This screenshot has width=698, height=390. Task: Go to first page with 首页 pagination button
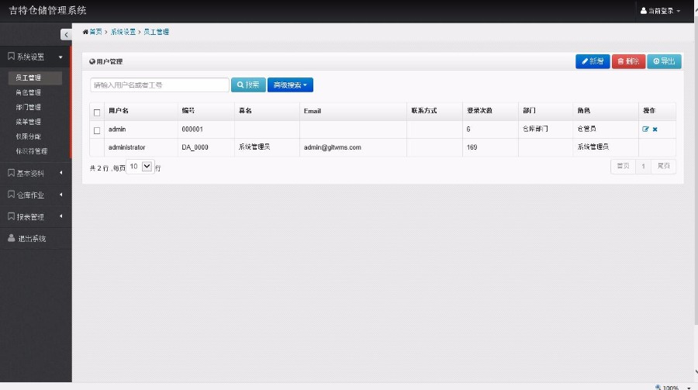coord(623,166)
